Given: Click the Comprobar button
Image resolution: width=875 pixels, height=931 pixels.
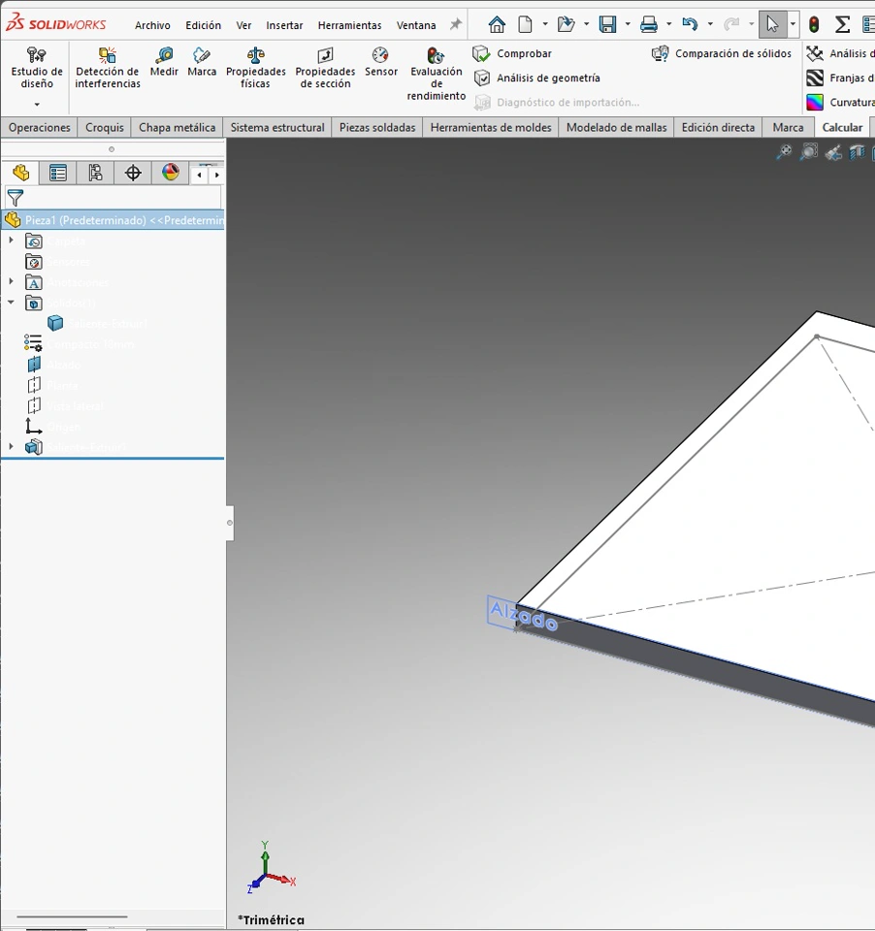Looking at the screenshot, I should (x=524, y=53).
